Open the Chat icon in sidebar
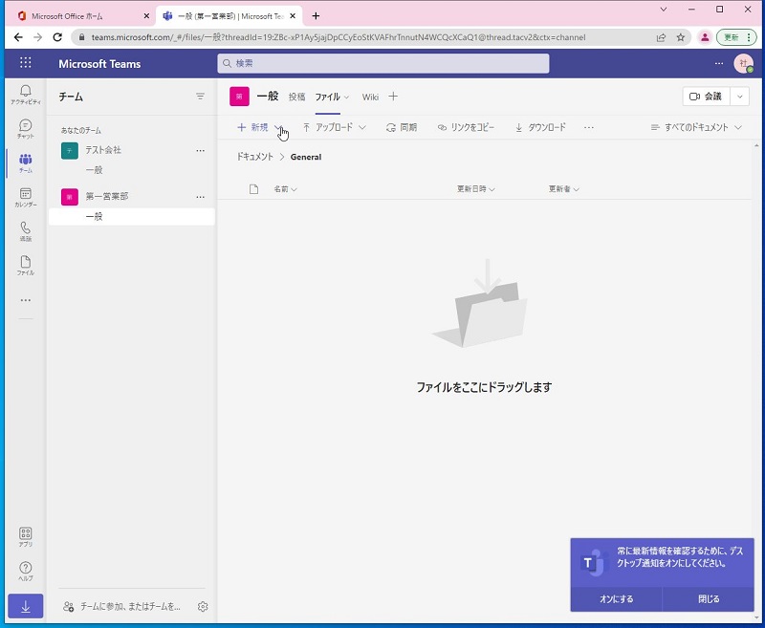This screenshot has width=765, height=628. tap(26, 129)
